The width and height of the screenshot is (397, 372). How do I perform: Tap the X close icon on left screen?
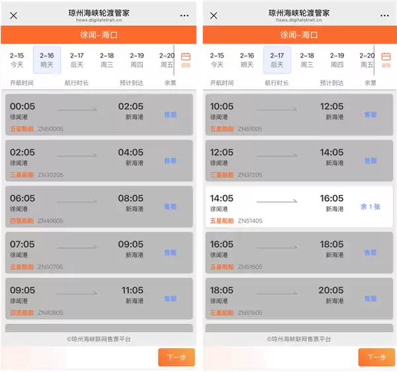point(14,16)
